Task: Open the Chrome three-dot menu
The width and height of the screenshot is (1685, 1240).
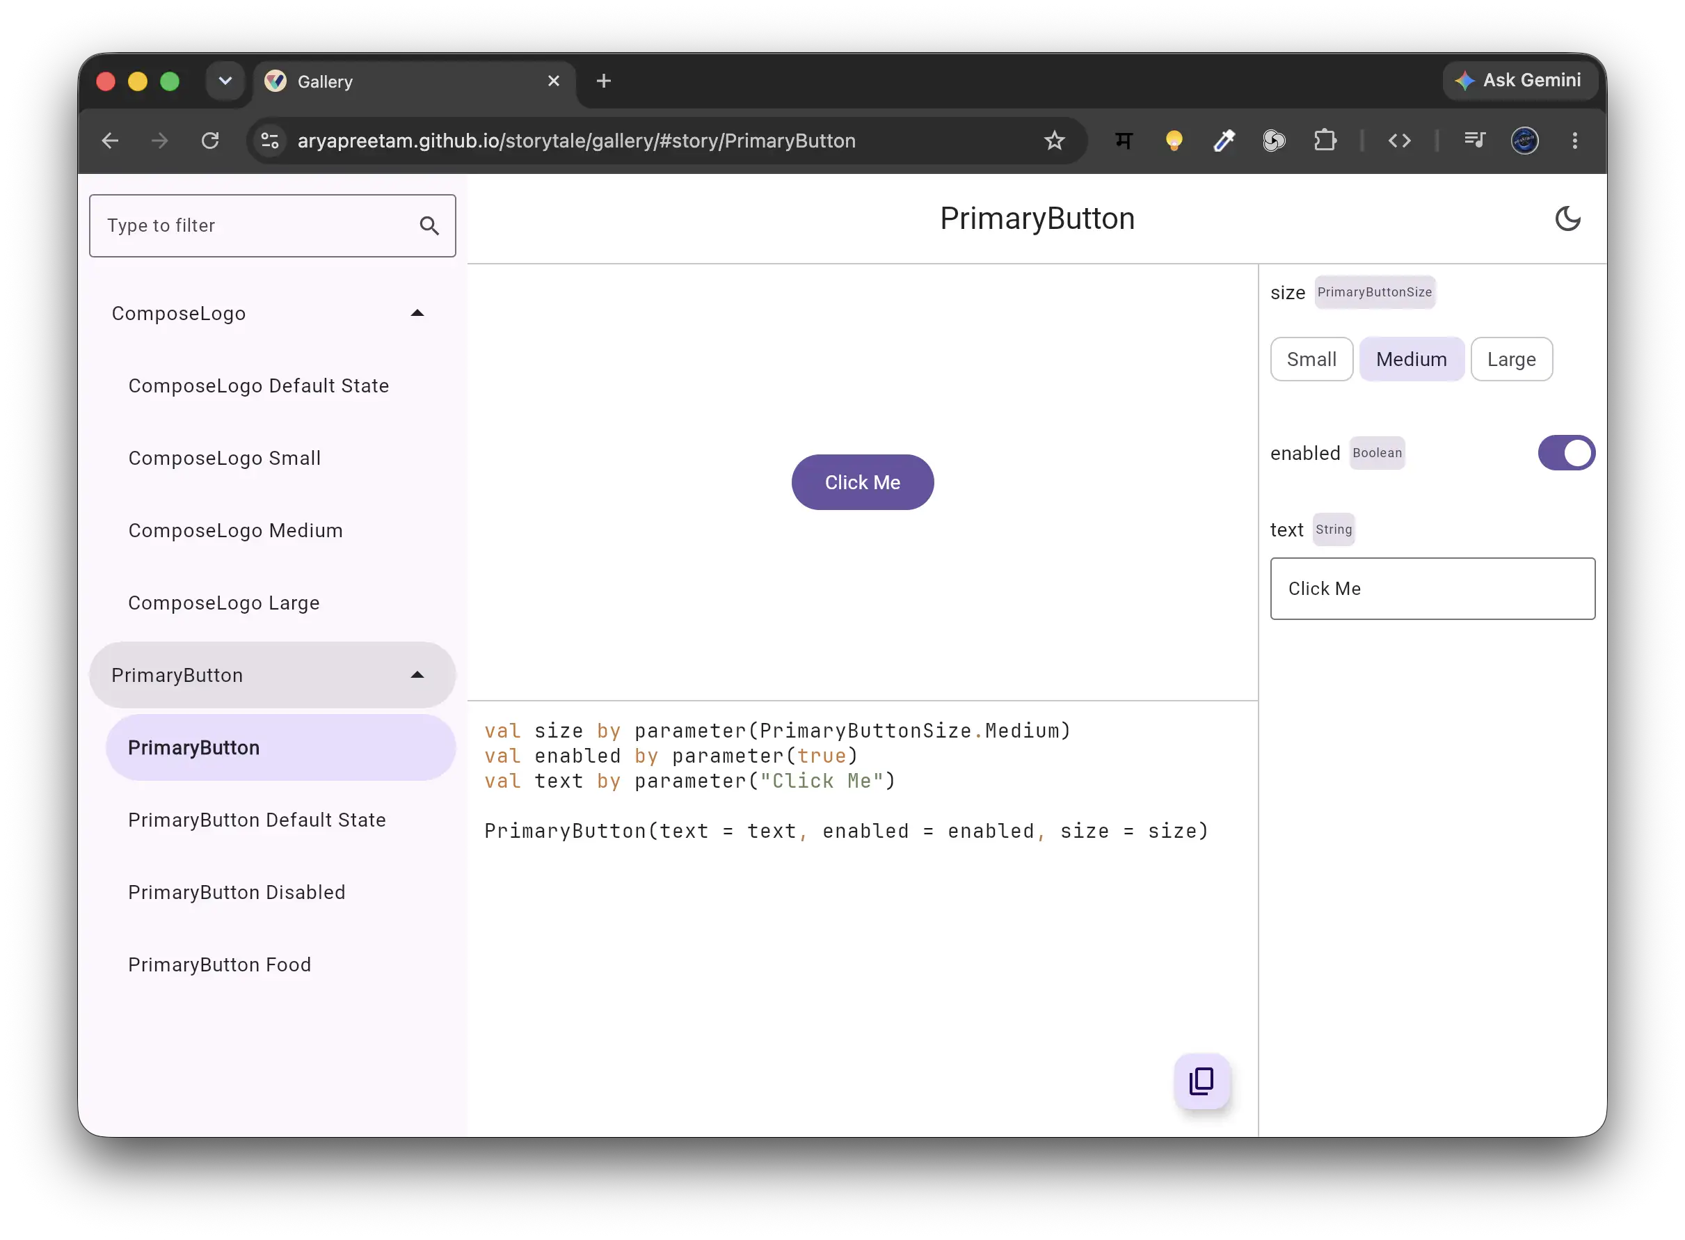Action: [x=1574, y=141]
